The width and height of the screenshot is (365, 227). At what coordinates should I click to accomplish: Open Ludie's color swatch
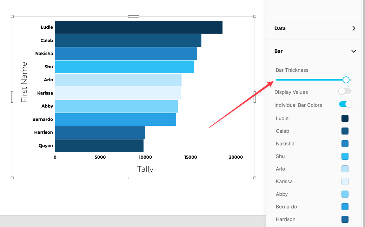(x=345, y=118)
